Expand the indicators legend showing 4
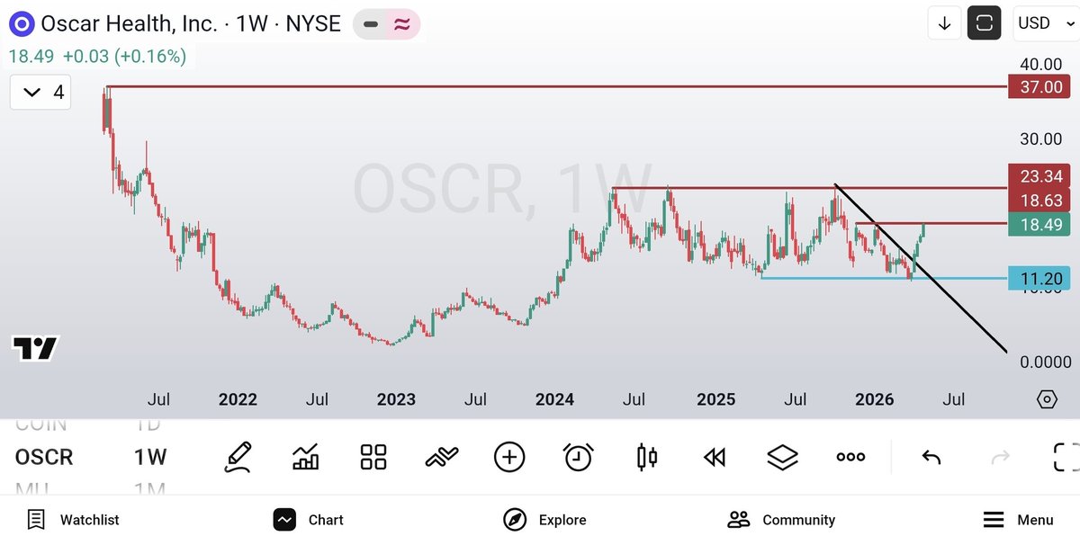The width and height of the screenshot is (1080, 545). pos(41,92)
